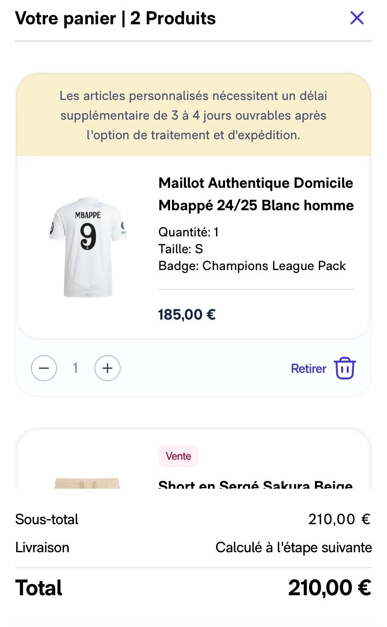Screen dimensions: 387x627
Task: Click the trash bin icon
Action: click(345, 369)
